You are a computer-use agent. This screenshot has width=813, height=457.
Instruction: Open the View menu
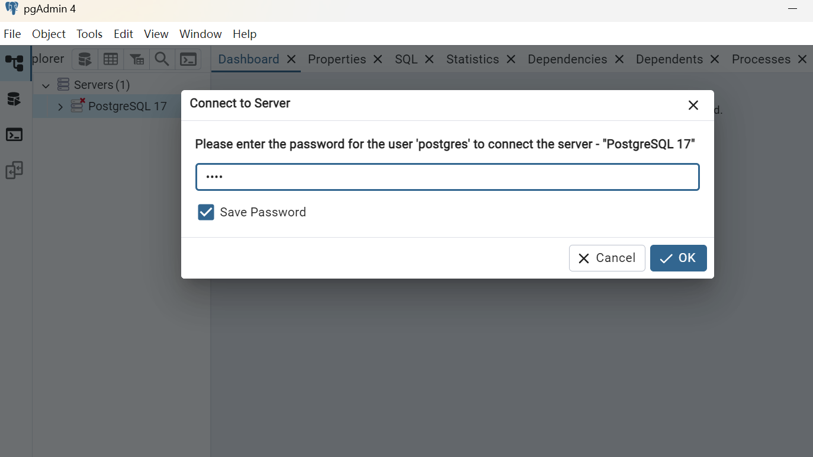(x=156, y=34)
